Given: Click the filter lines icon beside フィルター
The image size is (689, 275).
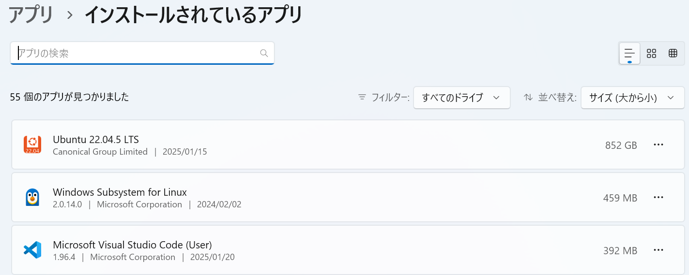Looking at the screenshot, I should click(362, 97).
